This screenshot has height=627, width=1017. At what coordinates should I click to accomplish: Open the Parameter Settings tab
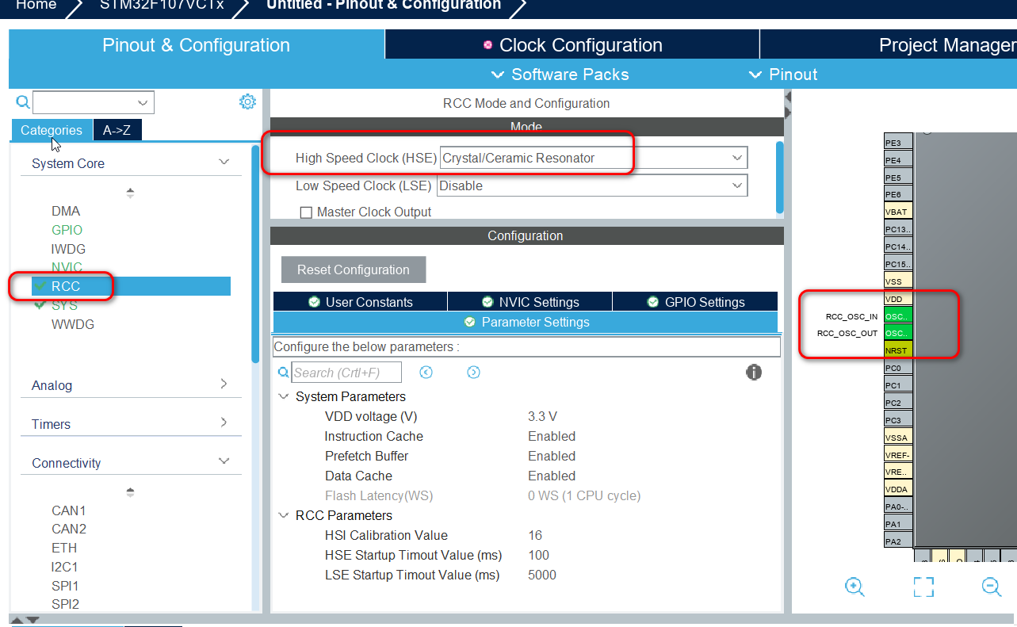pos(526,322)
